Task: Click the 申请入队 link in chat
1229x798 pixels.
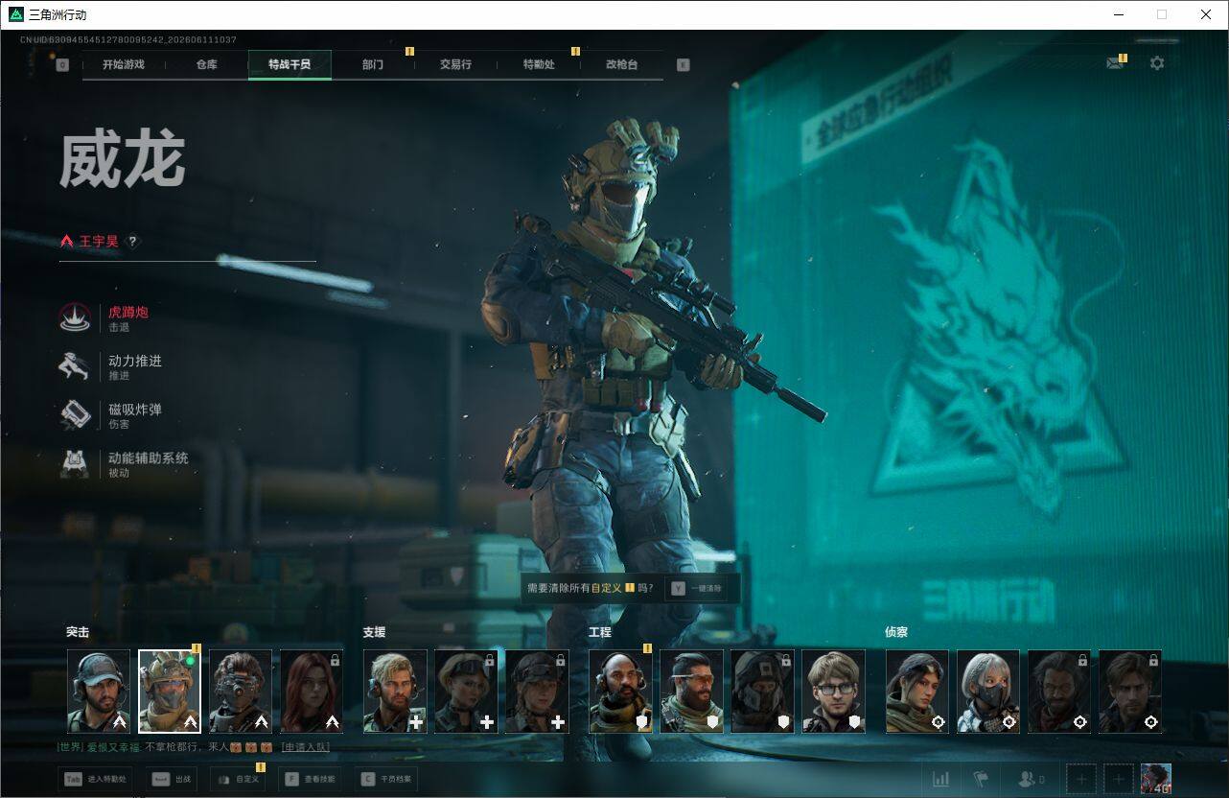Action: 306,747
